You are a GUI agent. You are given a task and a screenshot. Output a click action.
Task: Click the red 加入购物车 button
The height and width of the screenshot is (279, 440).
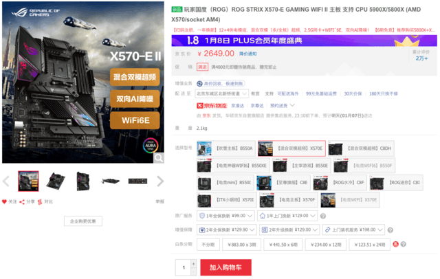pos(225,267)
